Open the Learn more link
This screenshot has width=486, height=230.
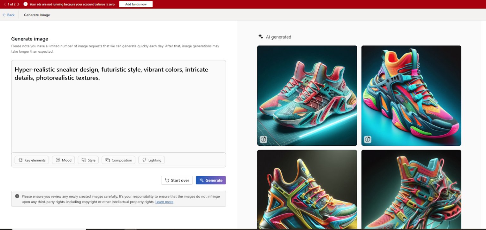click(164, 202)
